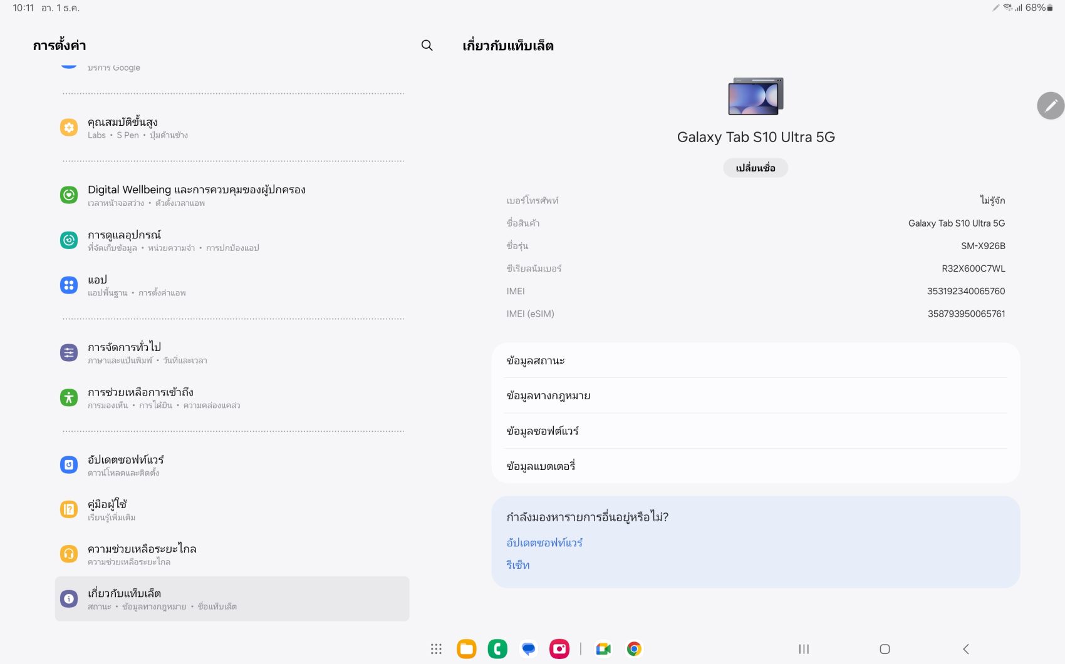Open the settings search magnifier icon
This screenshot has width=1065, height=664.
pyautogui.click(x=427, y=45)
